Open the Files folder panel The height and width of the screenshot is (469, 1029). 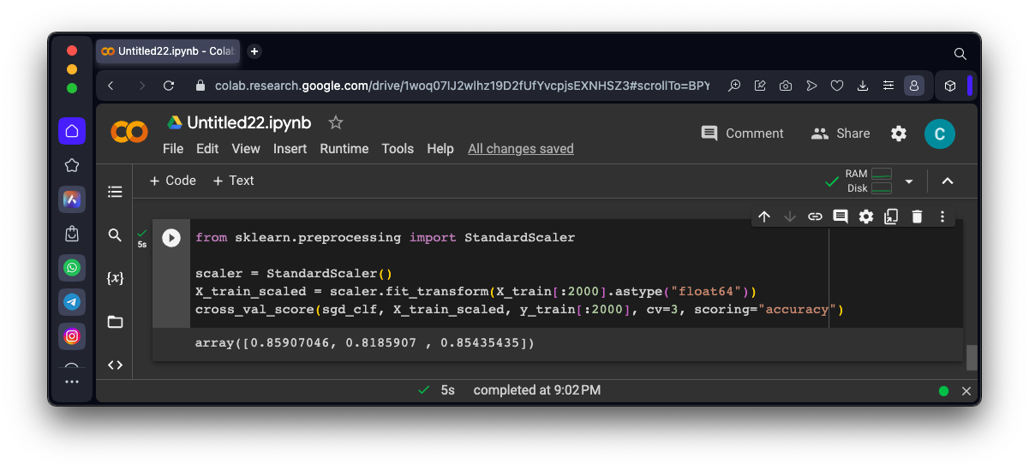[115, 322]
